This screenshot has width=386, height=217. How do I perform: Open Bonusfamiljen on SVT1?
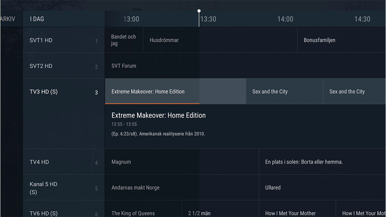341,40
